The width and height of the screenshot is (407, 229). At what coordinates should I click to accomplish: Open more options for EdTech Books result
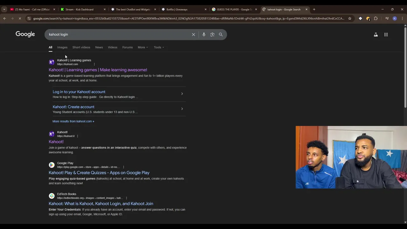(126, 198)
